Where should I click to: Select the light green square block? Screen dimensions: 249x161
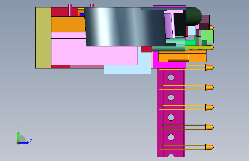tap(207, 36)
